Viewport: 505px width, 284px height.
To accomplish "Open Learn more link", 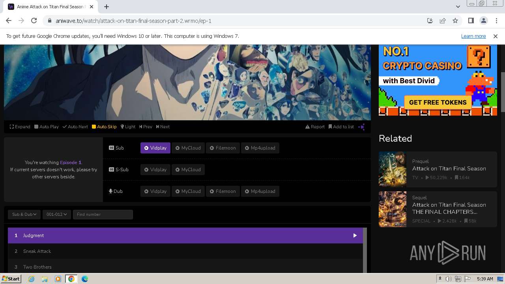I will (473, 36).
